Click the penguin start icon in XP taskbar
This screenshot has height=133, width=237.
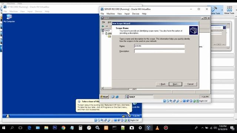8,116
